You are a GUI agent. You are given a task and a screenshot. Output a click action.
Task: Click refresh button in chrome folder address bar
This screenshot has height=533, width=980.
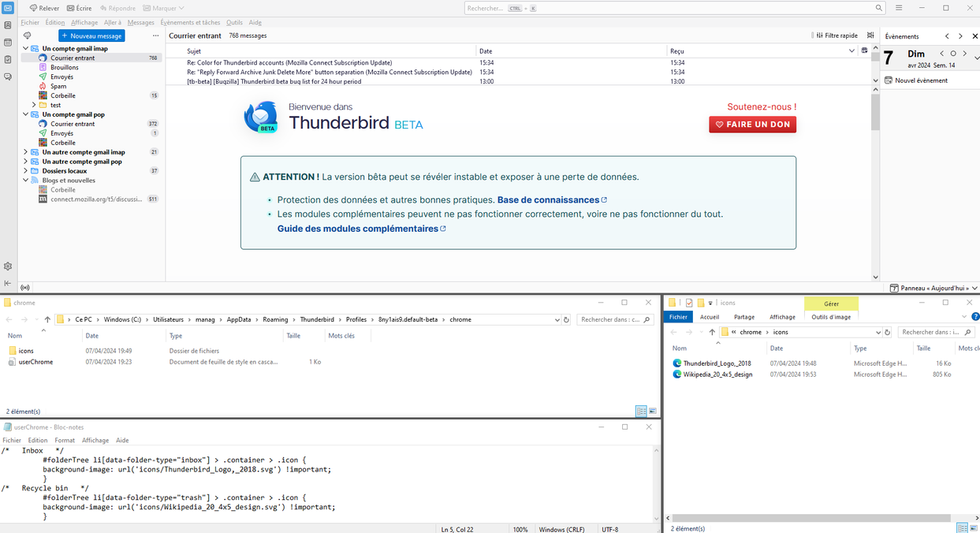tap(566, 320)
